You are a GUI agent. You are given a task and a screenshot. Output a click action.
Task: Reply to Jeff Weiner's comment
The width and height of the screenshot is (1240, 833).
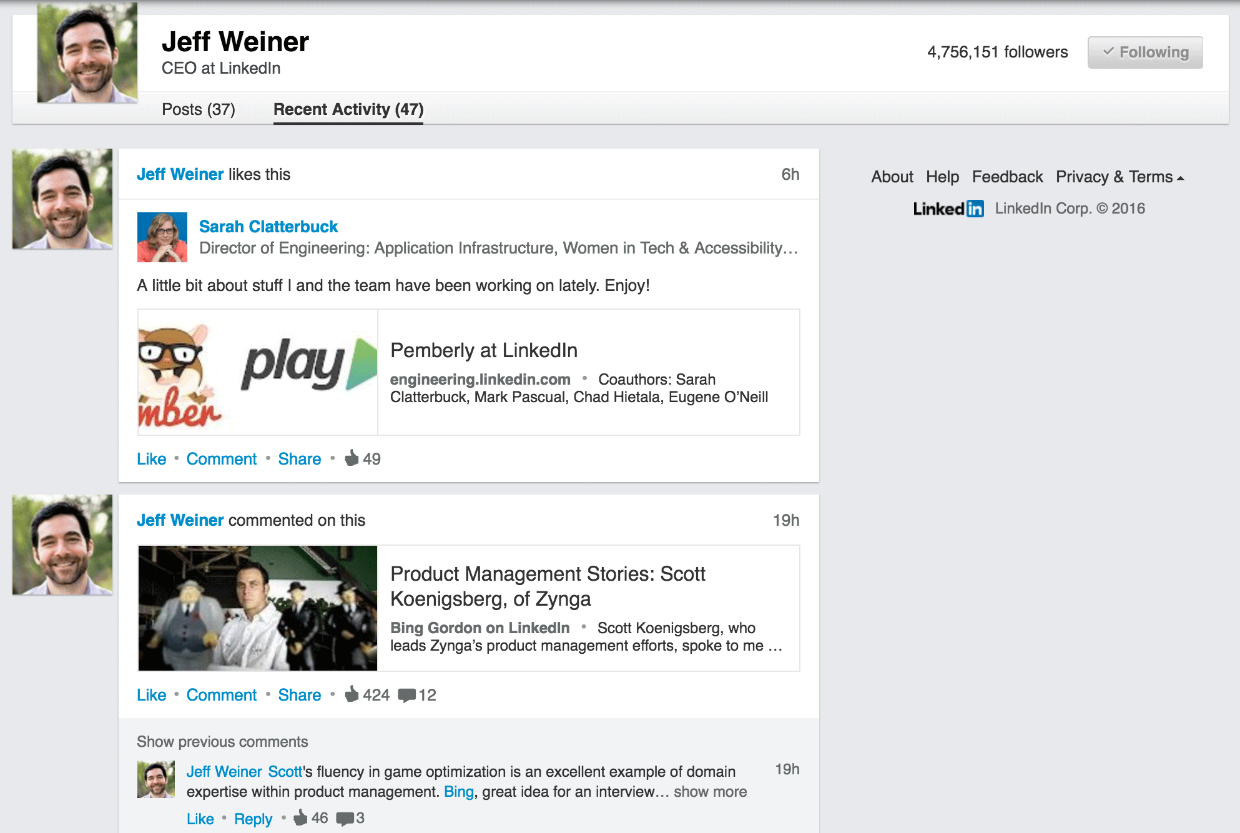tap(253, 819)
